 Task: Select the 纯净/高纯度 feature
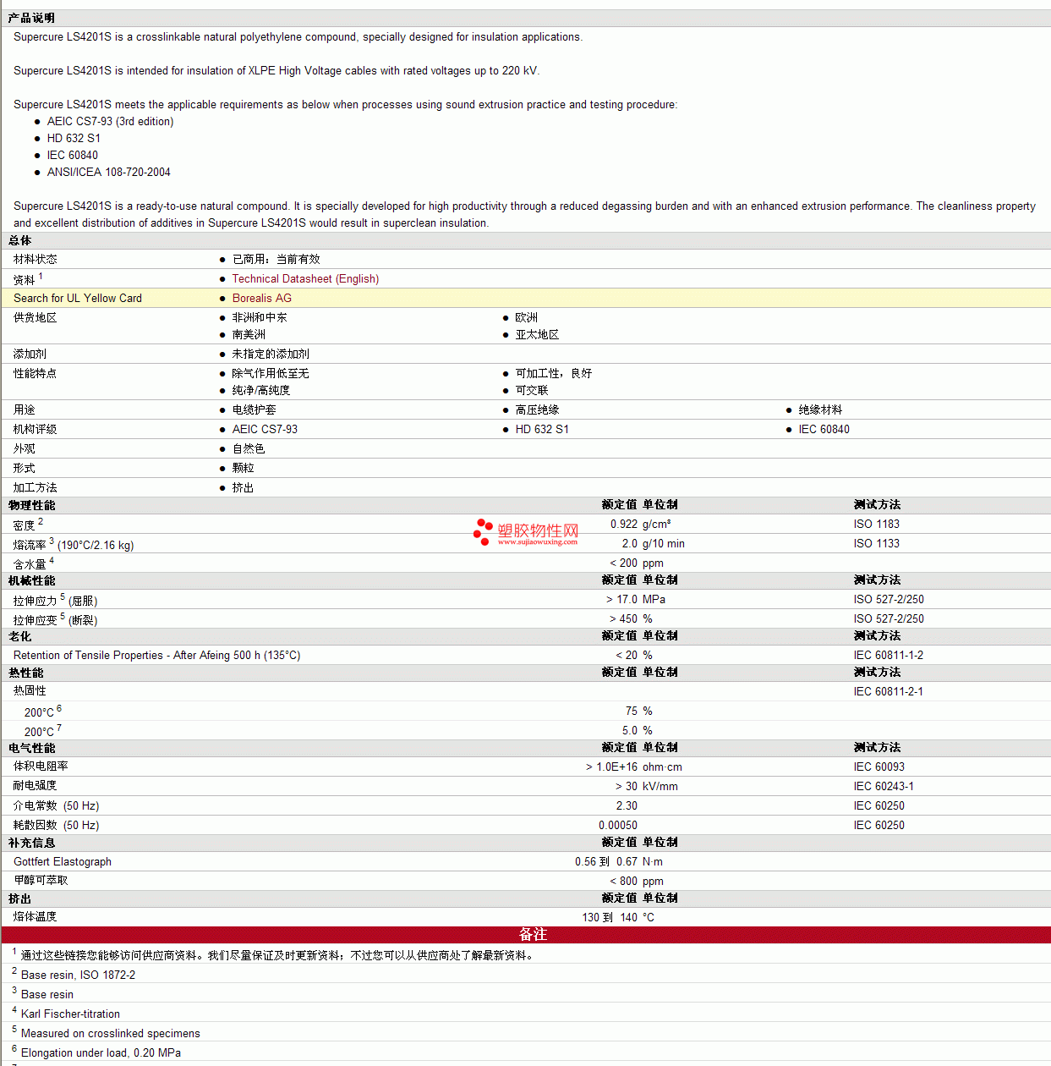pos(261,390)
